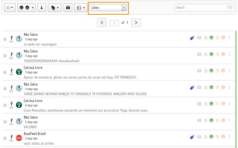
Task: Expand the sentiment faces dropdown in toolbar
Action: point(26,8)
